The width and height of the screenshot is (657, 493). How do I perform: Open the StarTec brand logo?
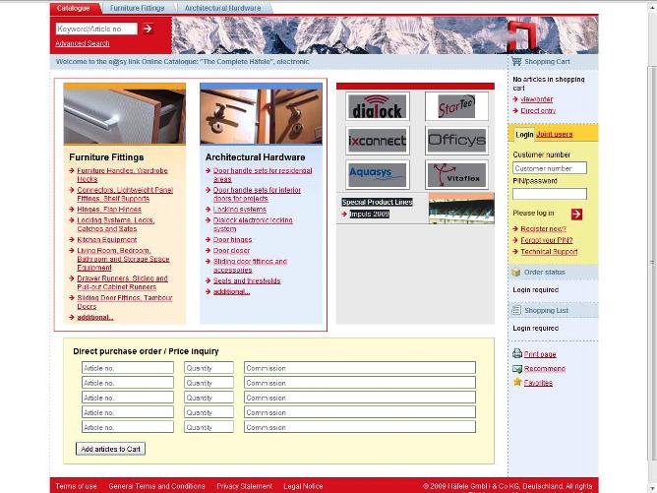456,106
